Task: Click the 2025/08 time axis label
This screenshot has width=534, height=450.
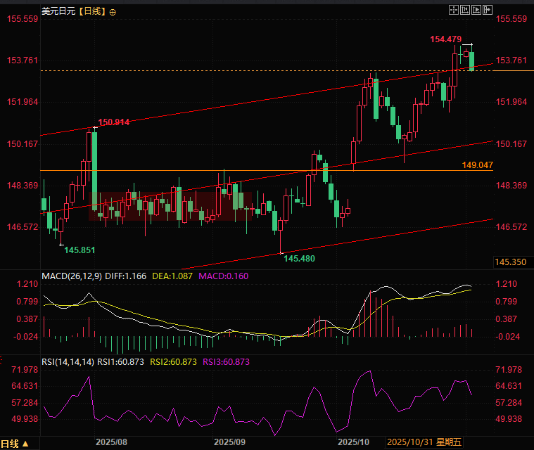Action: click(111, 442)
